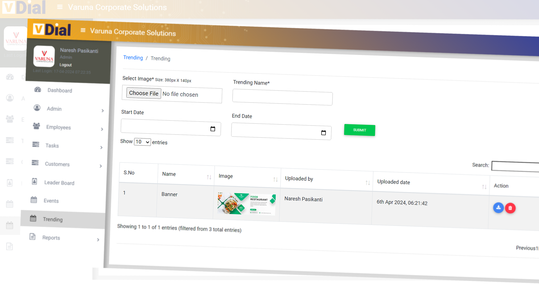This screenshot has width=539, height=284.
Task: Click the Naresh Pasikanti profile name in the sidebar
Action: coord(79,50)
